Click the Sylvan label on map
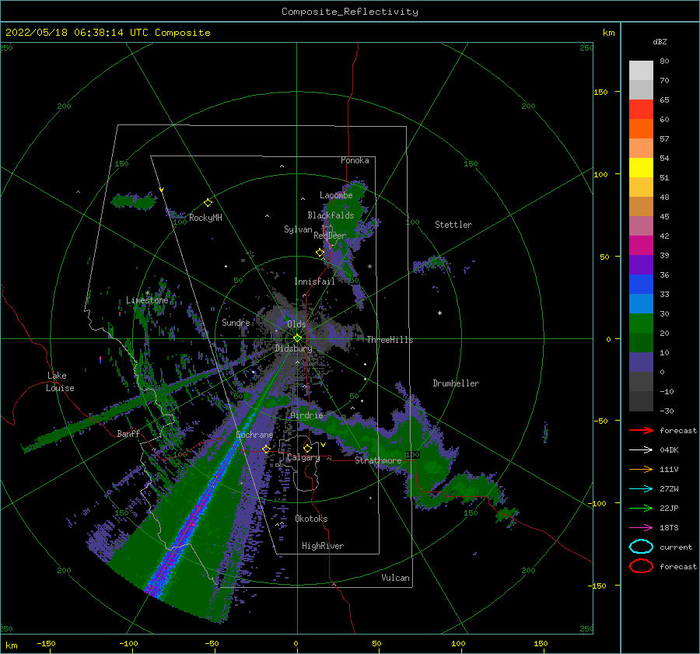This screenshot has width=700, height=654. pyautogui.click(x=298, y=229)
